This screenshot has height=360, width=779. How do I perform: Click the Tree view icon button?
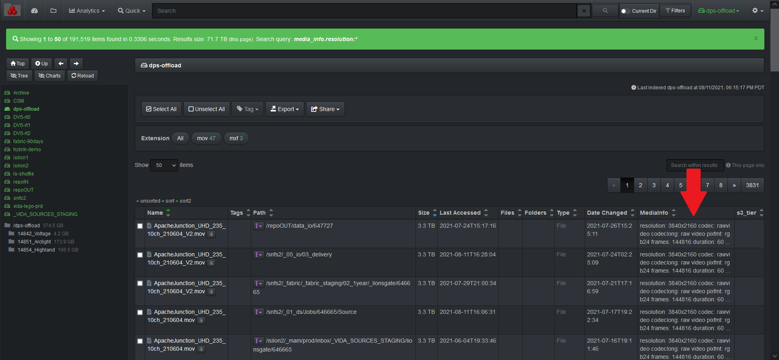click(x=19, y=76)
